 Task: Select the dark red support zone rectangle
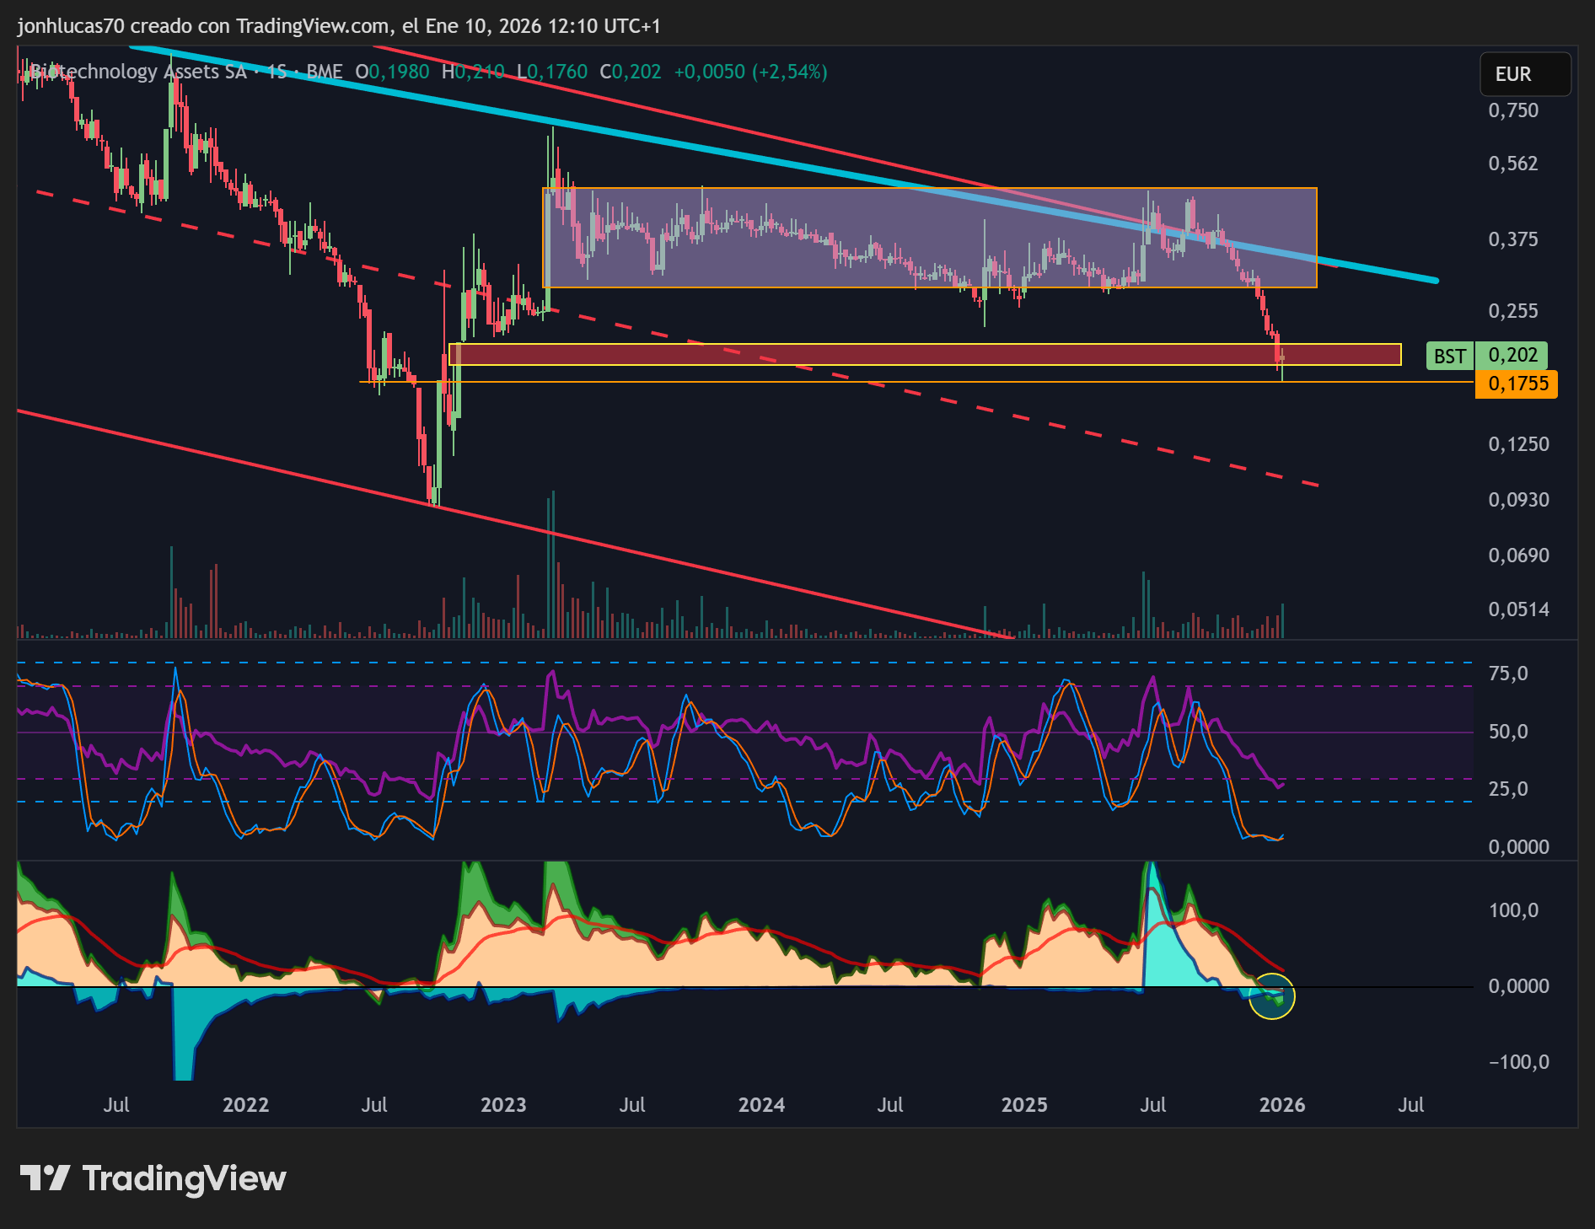pyautogui.click(x=927, y=355)
